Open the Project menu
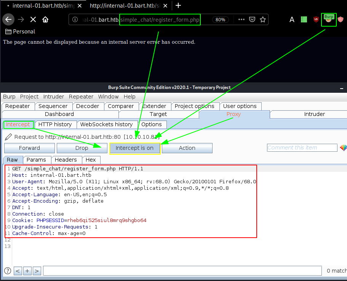 29,97
